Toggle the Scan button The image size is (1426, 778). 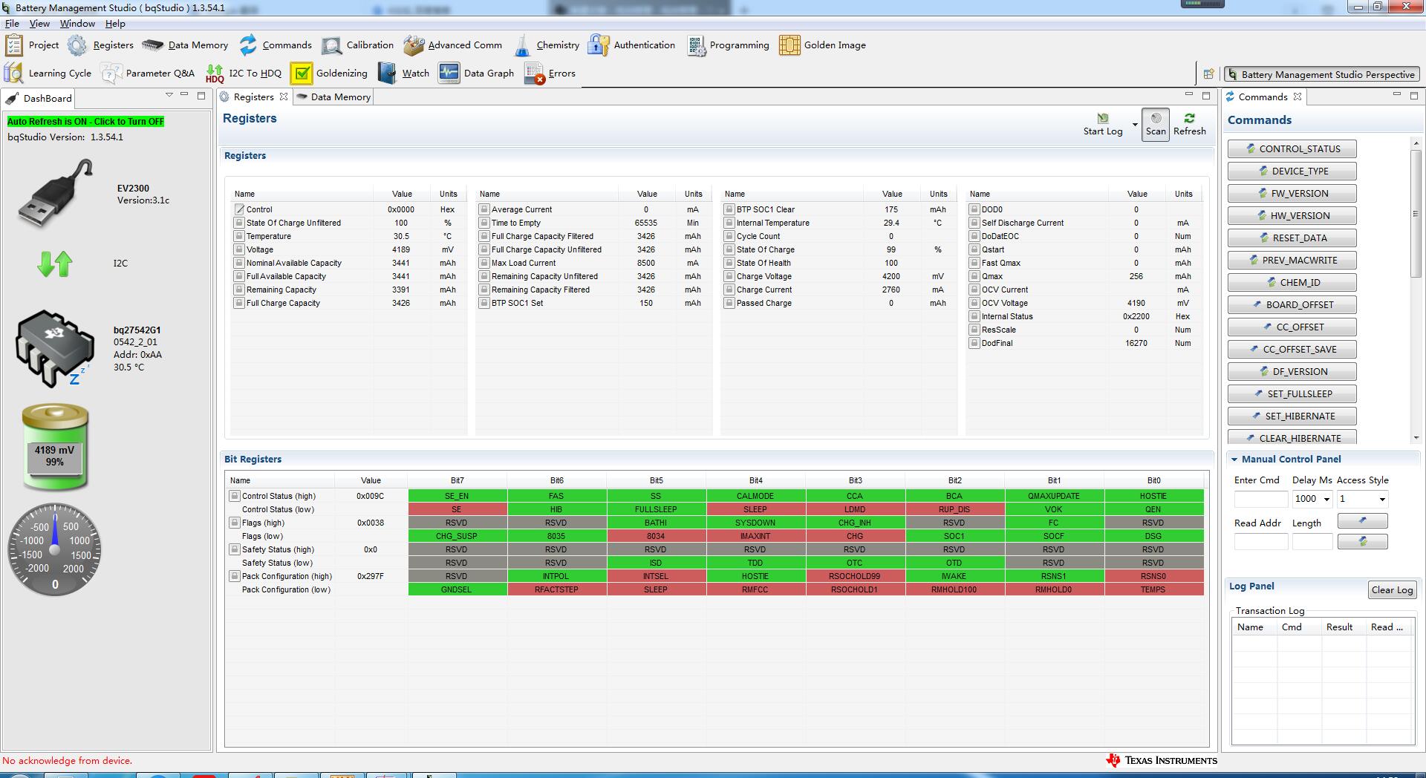tap(1156, 124)
